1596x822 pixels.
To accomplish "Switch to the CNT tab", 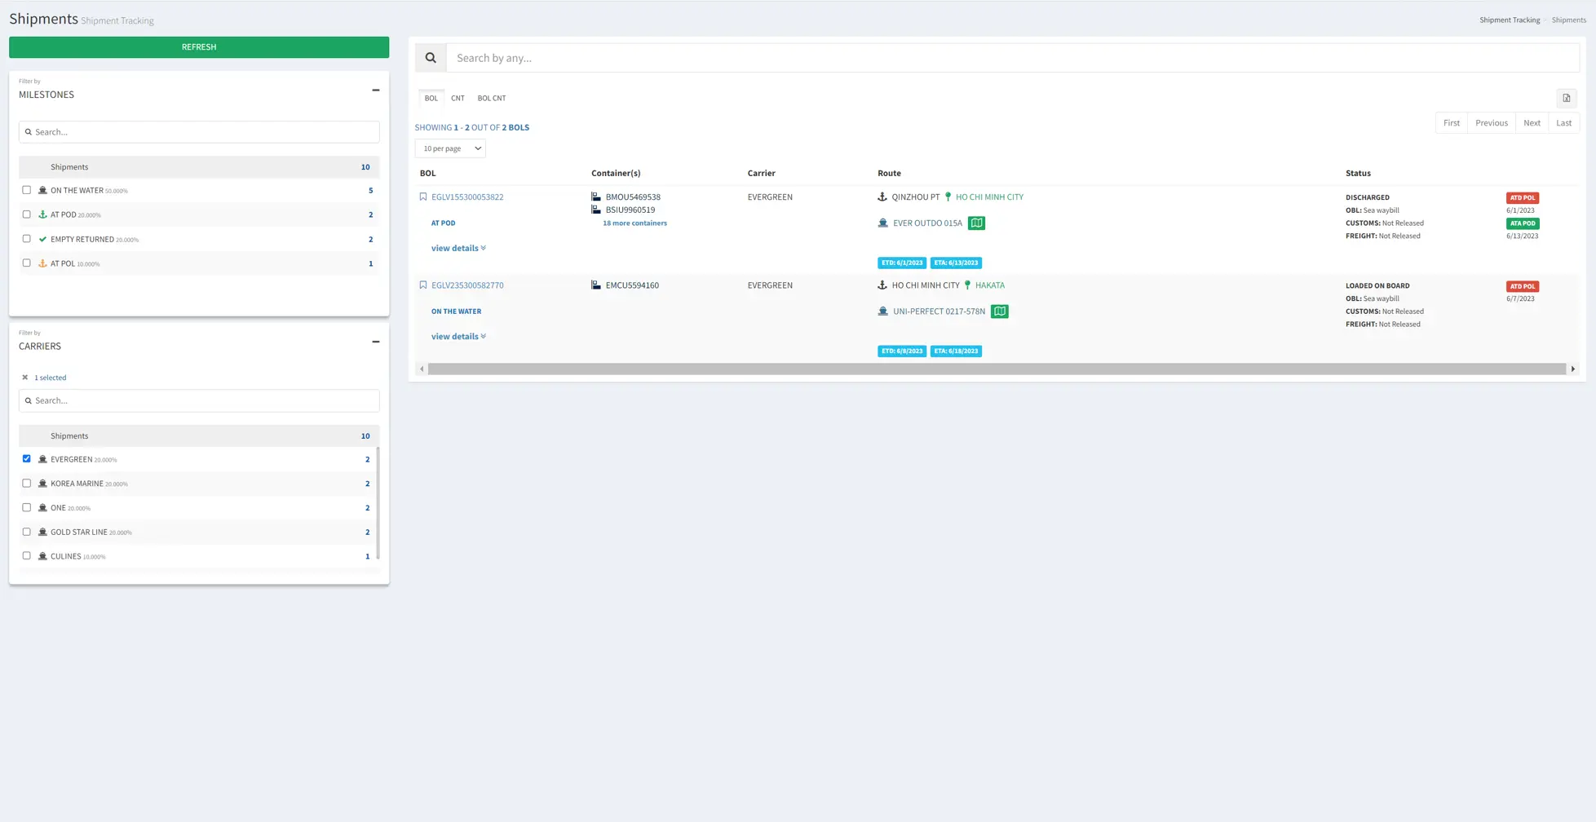I will coord(458,98).
